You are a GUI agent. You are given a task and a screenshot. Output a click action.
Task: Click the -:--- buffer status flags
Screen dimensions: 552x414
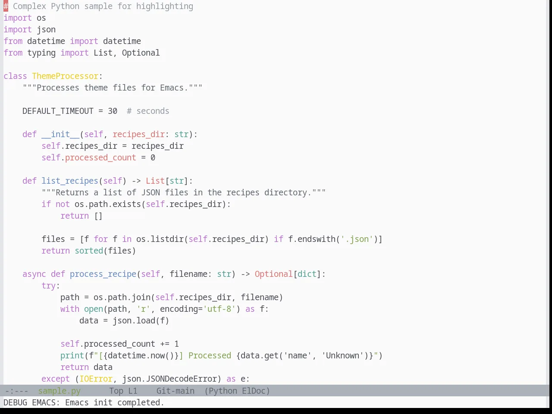point(16,391)
